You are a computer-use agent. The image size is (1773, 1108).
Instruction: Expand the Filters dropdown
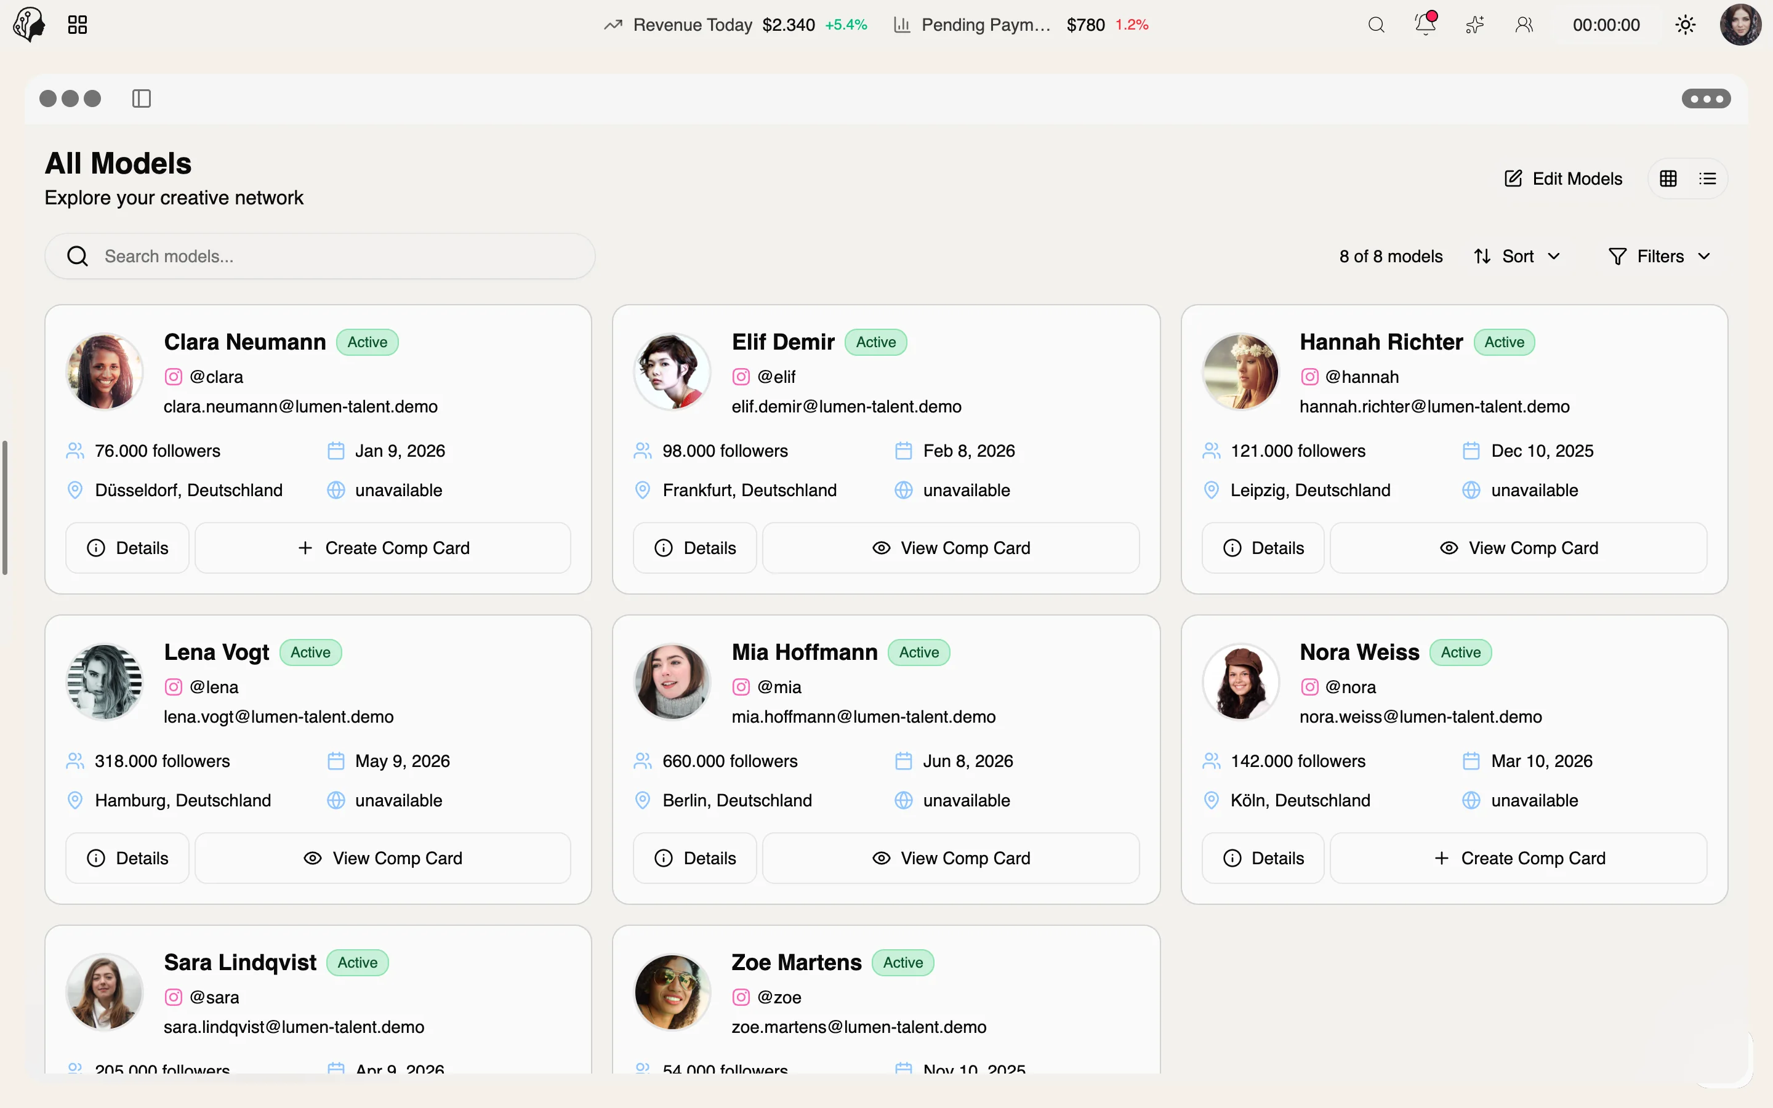[1660, 257]
